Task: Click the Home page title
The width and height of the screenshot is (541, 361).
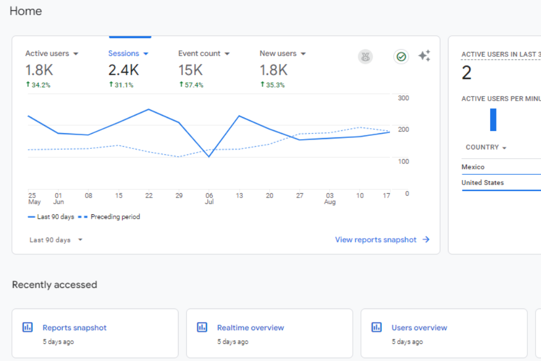Action: click(26, 11)
